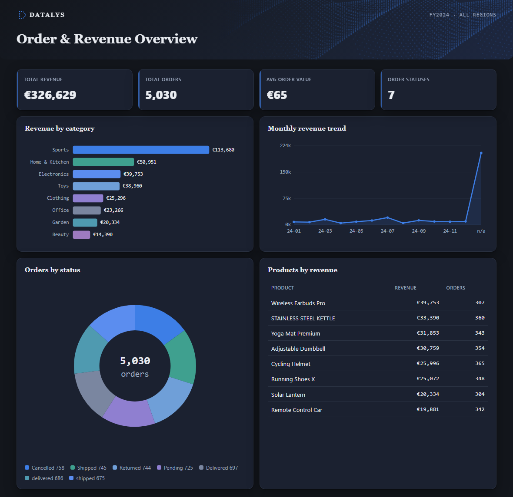Sort by the ORDERS column header
The width and height of the screenshot is (513, 497).
tap(456, 288)
